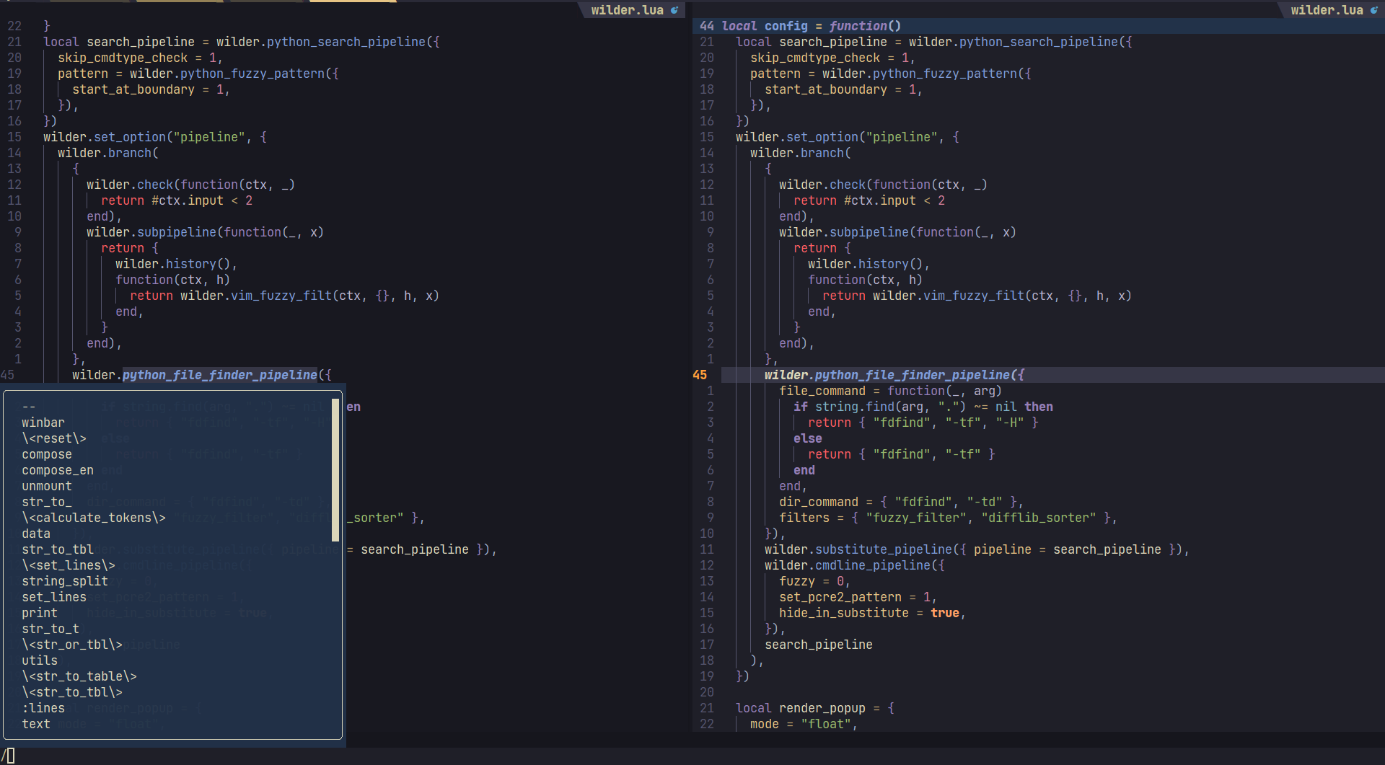This screenshot has width=1385, height=765.
Task: Pick 'text' suggestion ending the popup list
Action: 36,724
